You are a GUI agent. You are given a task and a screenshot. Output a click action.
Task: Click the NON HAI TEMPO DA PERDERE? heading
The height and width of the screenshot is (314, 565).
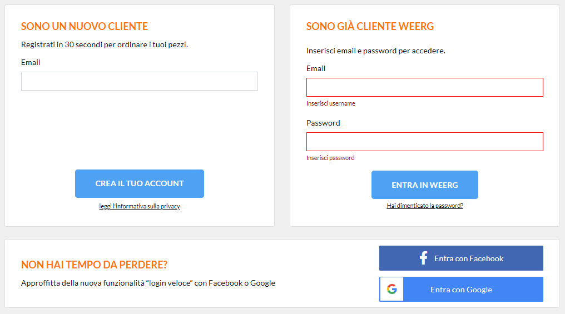(95, 265)
